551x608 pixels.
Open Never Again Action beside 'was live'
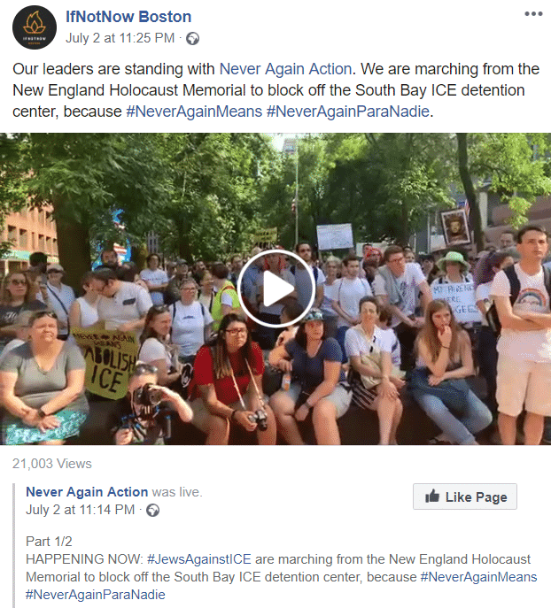click(x=87, y=492)
